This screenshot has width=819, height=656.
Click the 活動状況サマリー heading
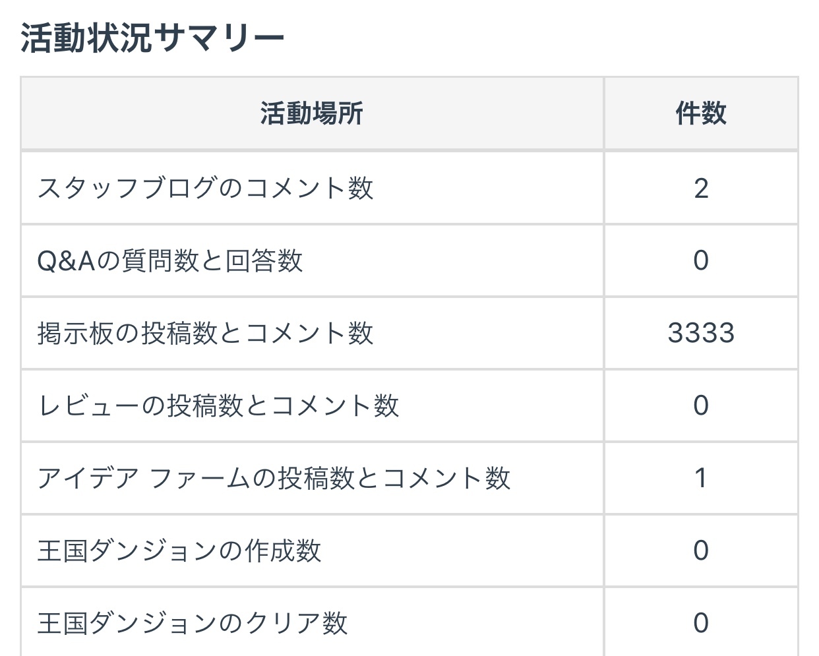click(152, 38)
